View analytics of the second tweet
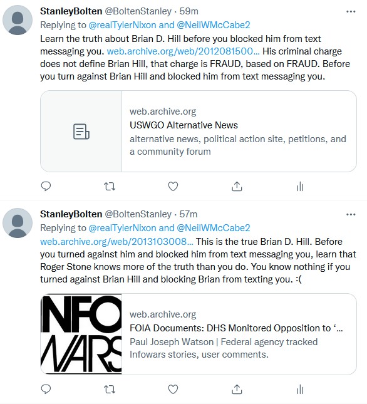This screenshot has width=367, height=404. [x=300, y=389]
